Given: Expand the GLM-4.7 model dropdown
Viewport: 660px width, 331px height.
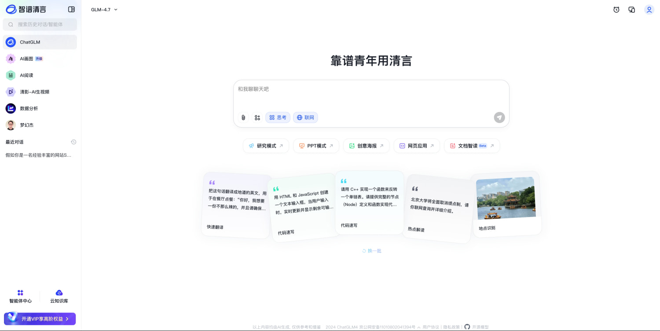Looking at the screenshot, I should pos(104,10).
